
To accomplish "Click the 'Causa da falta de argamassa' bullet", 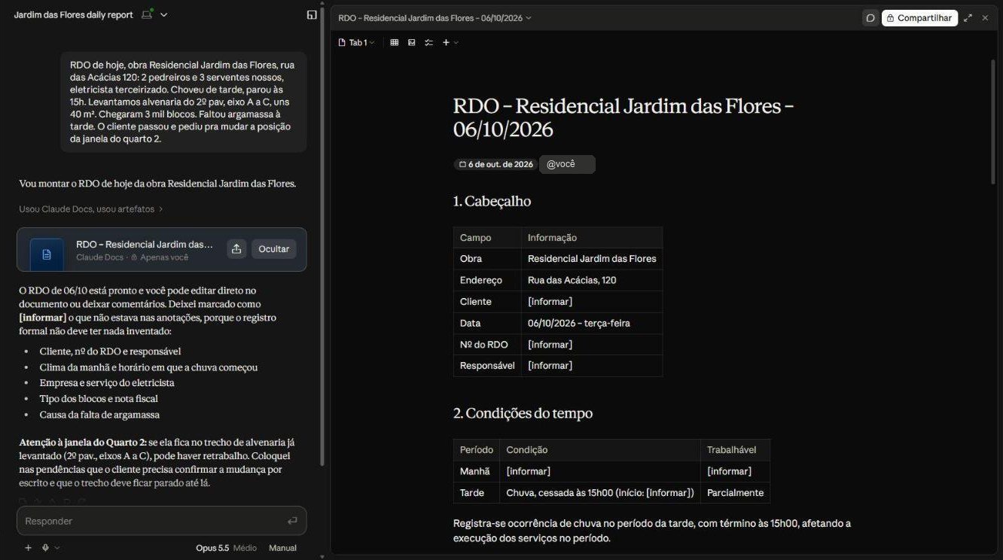I will pyautogui.click(x=99, y=415).
